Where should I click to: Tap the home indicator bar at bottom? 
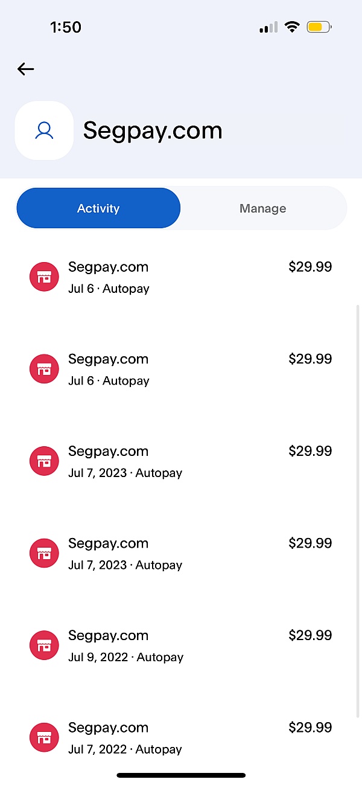pyautogui.click(x=181, y=775)
